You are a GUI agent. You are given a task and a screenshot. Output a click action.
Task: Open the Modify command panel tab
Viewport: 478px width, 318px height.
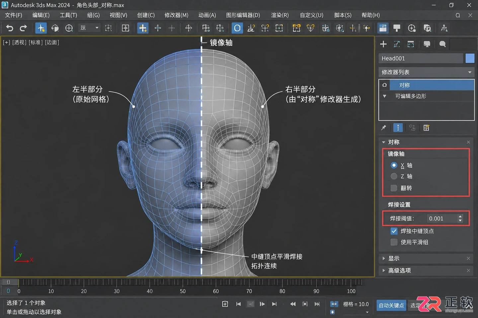click(x=397, y=44)
